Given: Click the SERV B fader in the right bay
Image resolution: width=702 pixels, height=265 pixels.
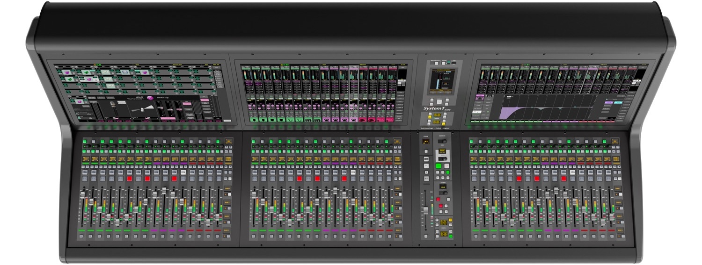Looking at the screenshot, I should click(556, 191).
